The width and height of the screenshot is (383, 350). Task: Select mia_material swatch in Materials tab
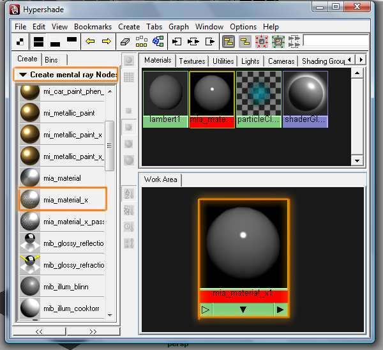tap(212, 99)
